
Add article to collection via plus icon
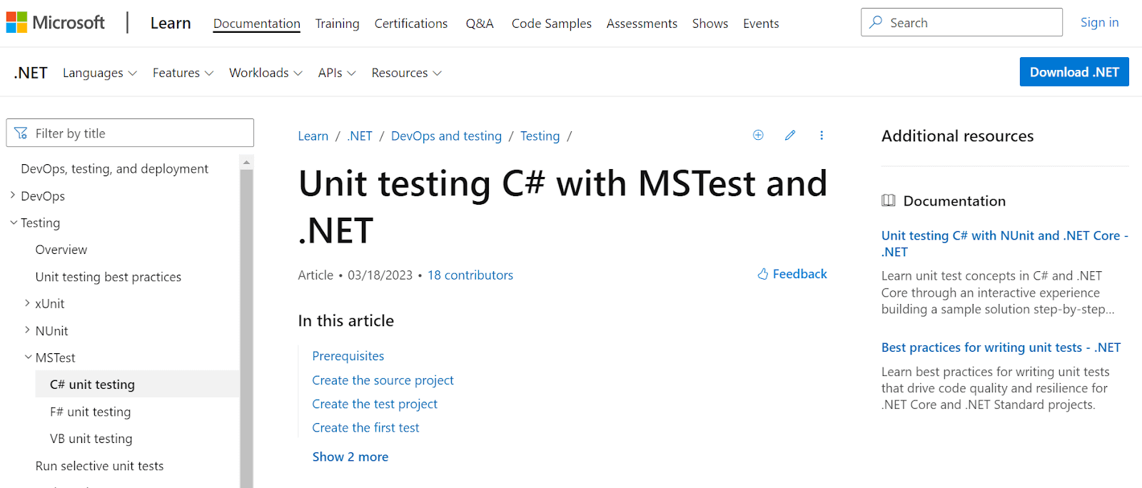[757, 135]
